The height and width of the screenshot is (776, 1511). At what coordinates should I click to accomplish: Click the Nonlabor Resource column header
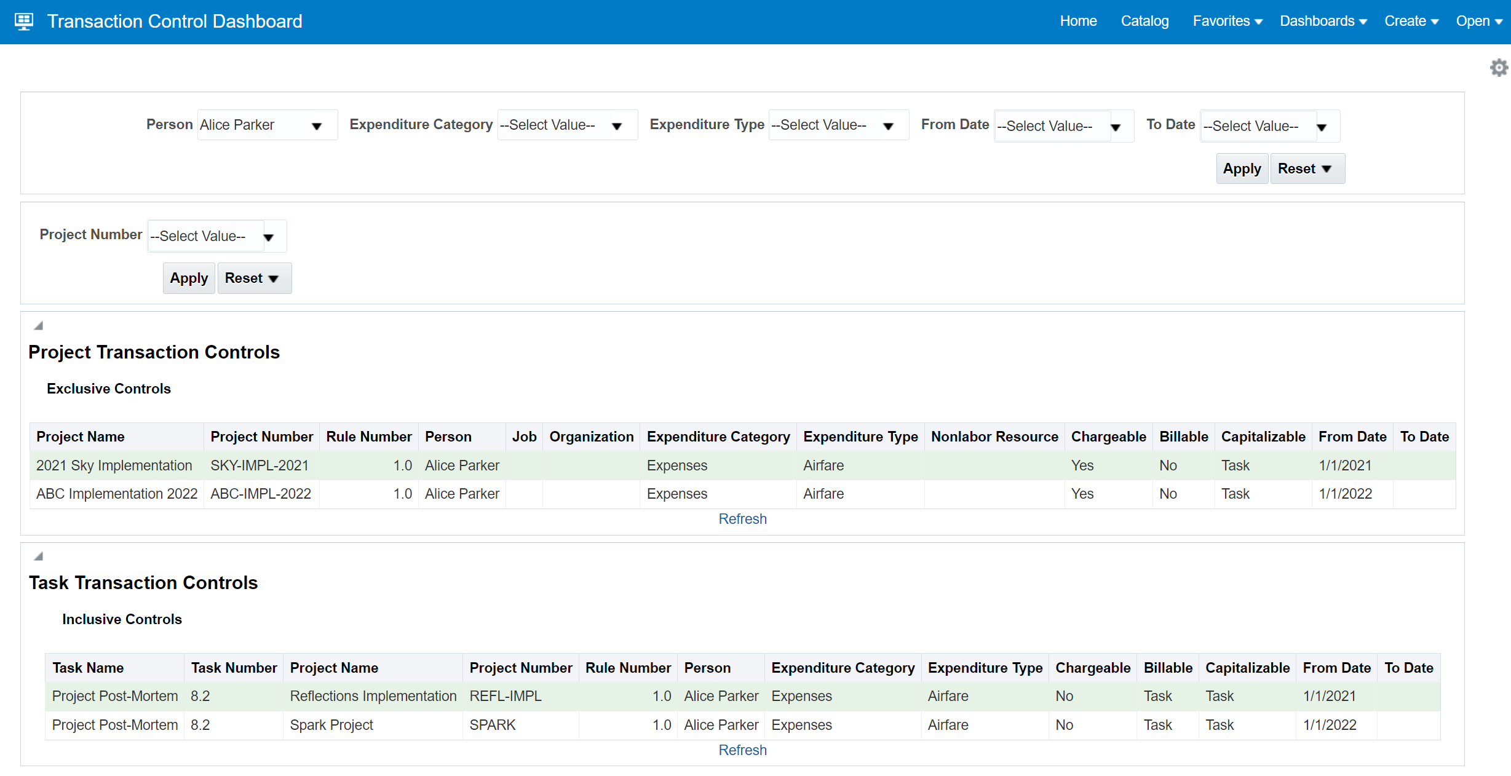pos(994,437)
